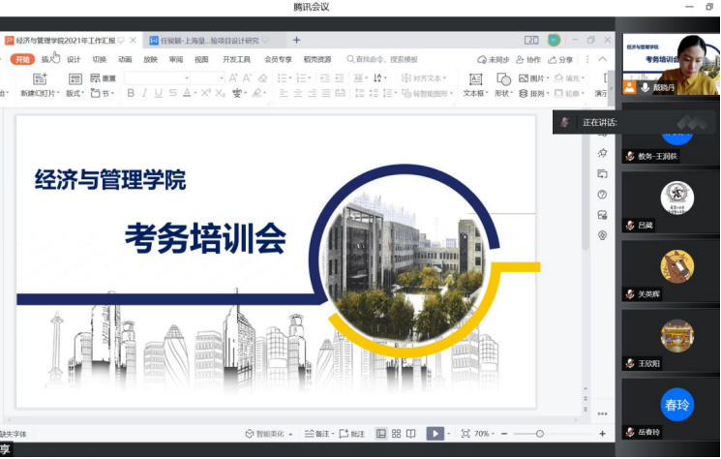Click the help question mark sidebar icon
The height and width of the screenshot is (459, 721).
[602, 195]
